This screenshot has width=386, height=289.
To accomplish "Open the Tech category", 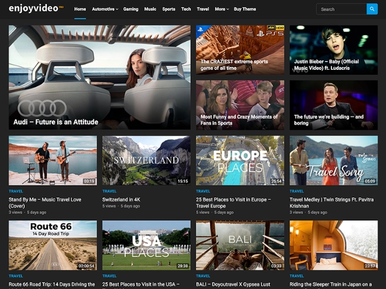I will pos(186,9).
